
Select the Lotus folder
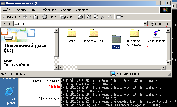click(72, 36)
